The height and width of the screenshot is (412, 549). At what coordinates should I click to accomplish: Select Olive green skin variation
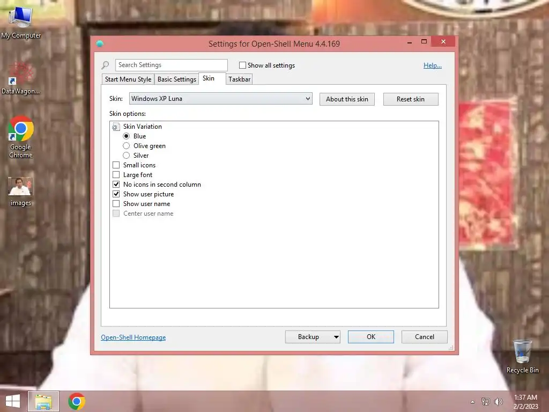[127, 146]
